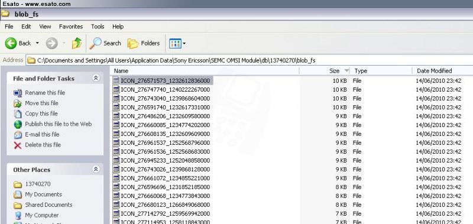Screen dimensions: 473x224
Task: Collapse the File and Folder Tasks panel
Action: coord(96,79)
